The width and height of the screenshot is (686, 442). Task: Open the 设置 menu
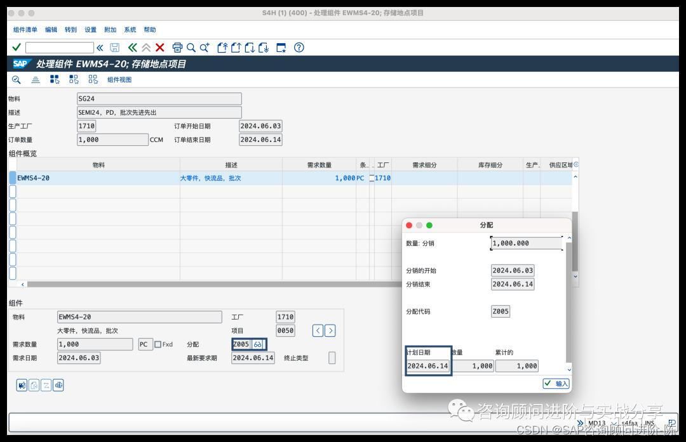[91, 30]
